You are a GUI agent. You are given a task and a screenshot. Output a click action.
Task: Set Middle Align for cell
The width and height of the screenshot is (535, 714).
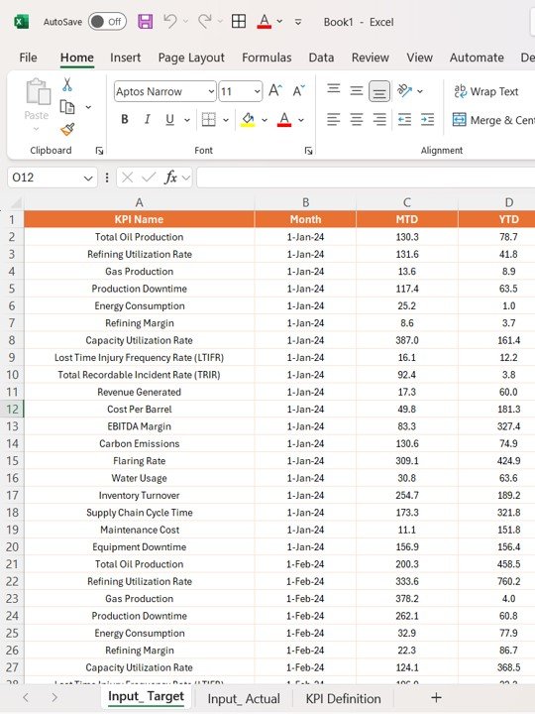(x=357, y=90)
